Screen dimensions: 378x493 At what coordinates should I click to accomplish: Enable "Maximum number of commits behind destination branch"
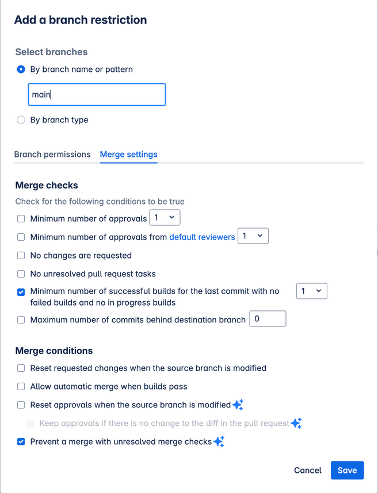coord(21,318)
